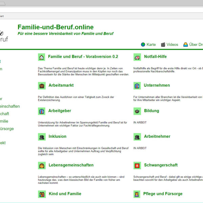Click the icon beside Arbeitgeber heading
Screen dimensions: 203x203
(42, 111)
